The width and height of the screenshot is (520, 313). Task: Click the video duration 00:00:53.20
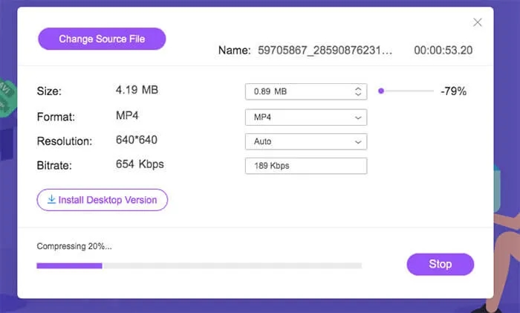click(443, 51)
